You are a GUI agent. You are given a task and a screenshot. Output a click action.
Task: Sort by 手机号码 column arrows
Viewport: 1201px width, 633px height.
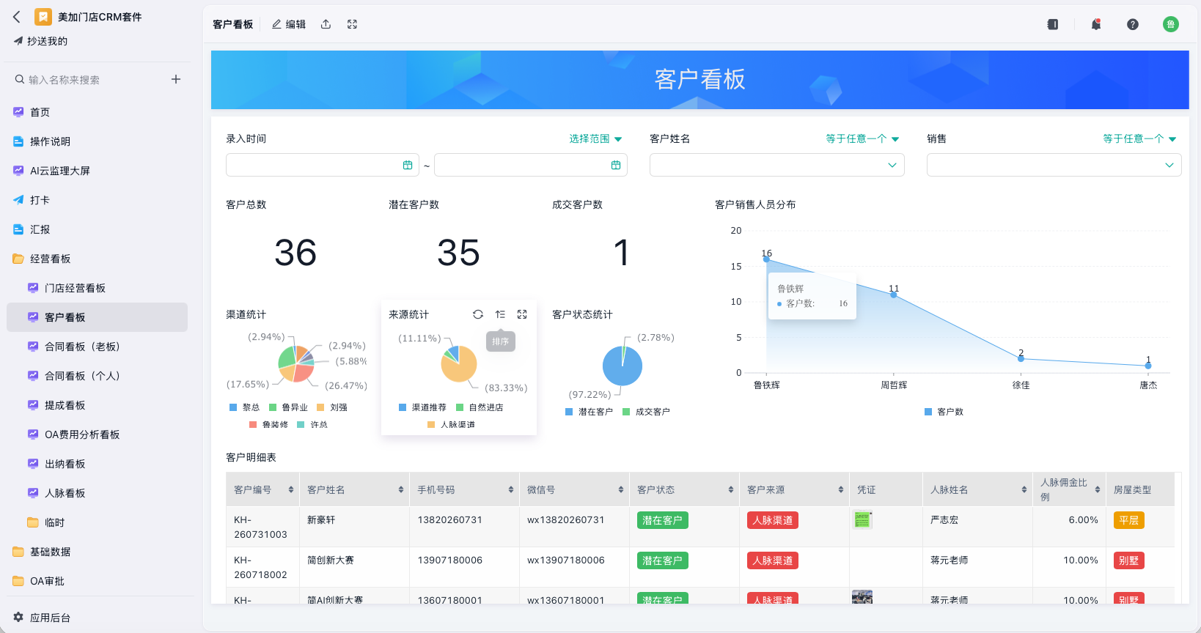pyautogui.click(x=511, y=489)
